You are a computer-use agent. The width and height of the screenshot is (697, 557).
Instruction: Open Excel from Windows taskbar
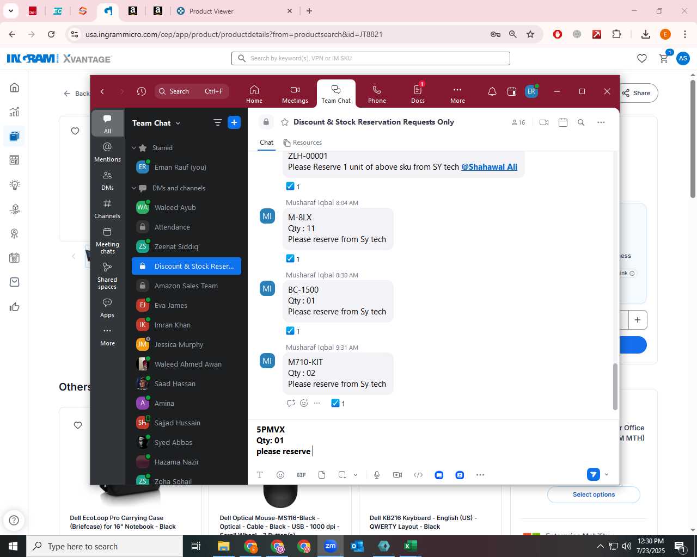(410, 546)
